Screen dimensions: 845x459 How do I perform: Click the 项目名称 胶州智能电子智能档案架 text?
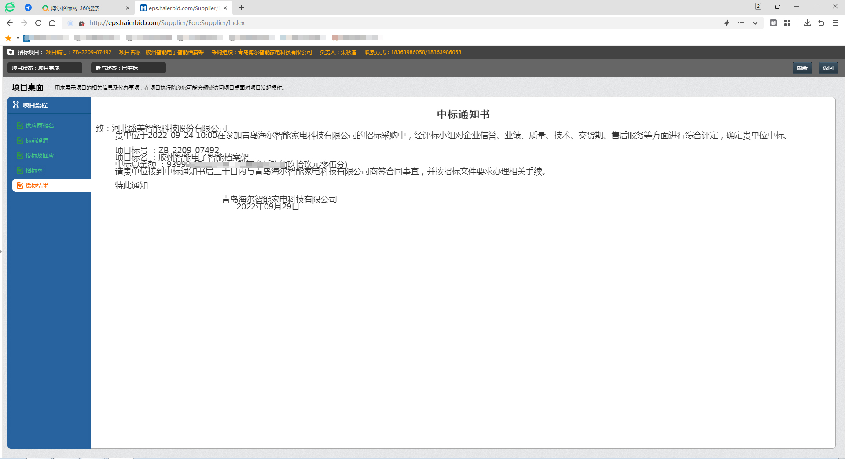162,52
